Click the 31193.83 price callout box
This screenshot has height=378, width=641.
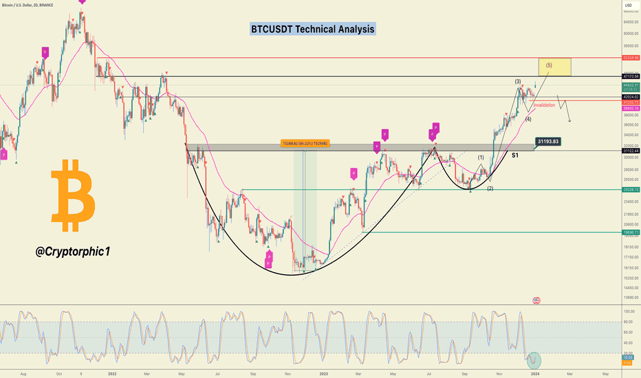pyautogui.click(x=547, y=142)
